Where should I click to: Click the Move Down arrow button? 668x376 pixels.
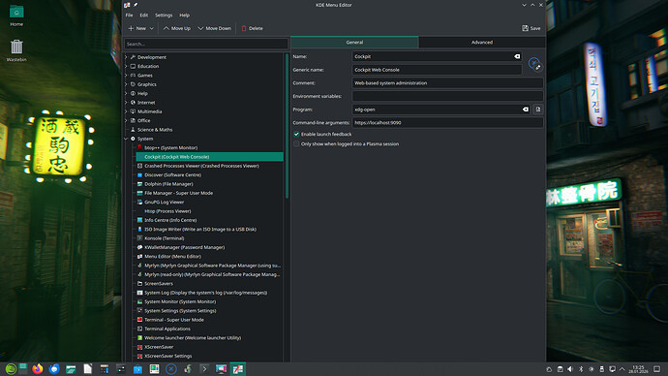point(214,28)
